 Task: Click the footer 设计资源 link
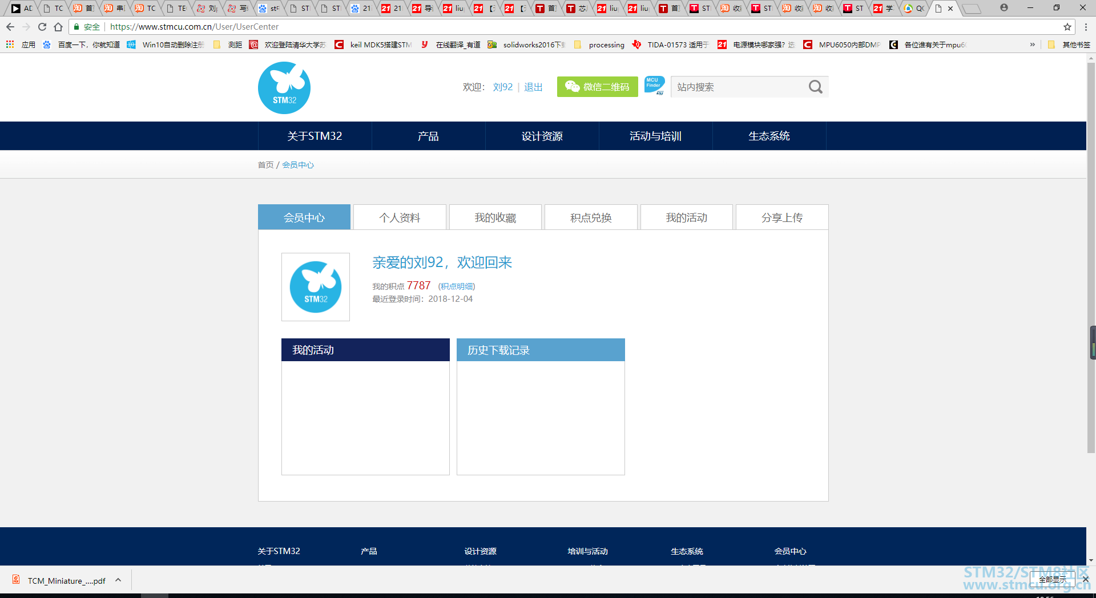click(480, 551)
